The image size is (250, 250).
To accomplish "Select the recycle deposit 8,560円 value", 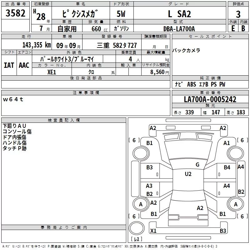I will point(158,72).
